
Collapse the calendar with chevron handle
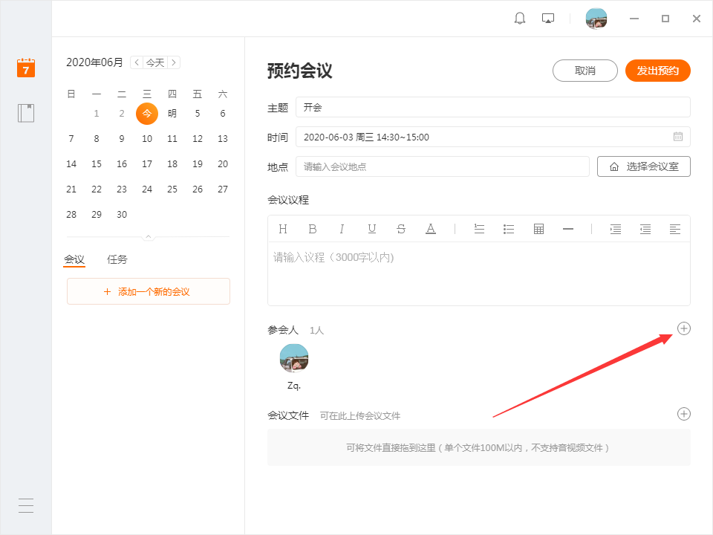[x=149, y=237]
